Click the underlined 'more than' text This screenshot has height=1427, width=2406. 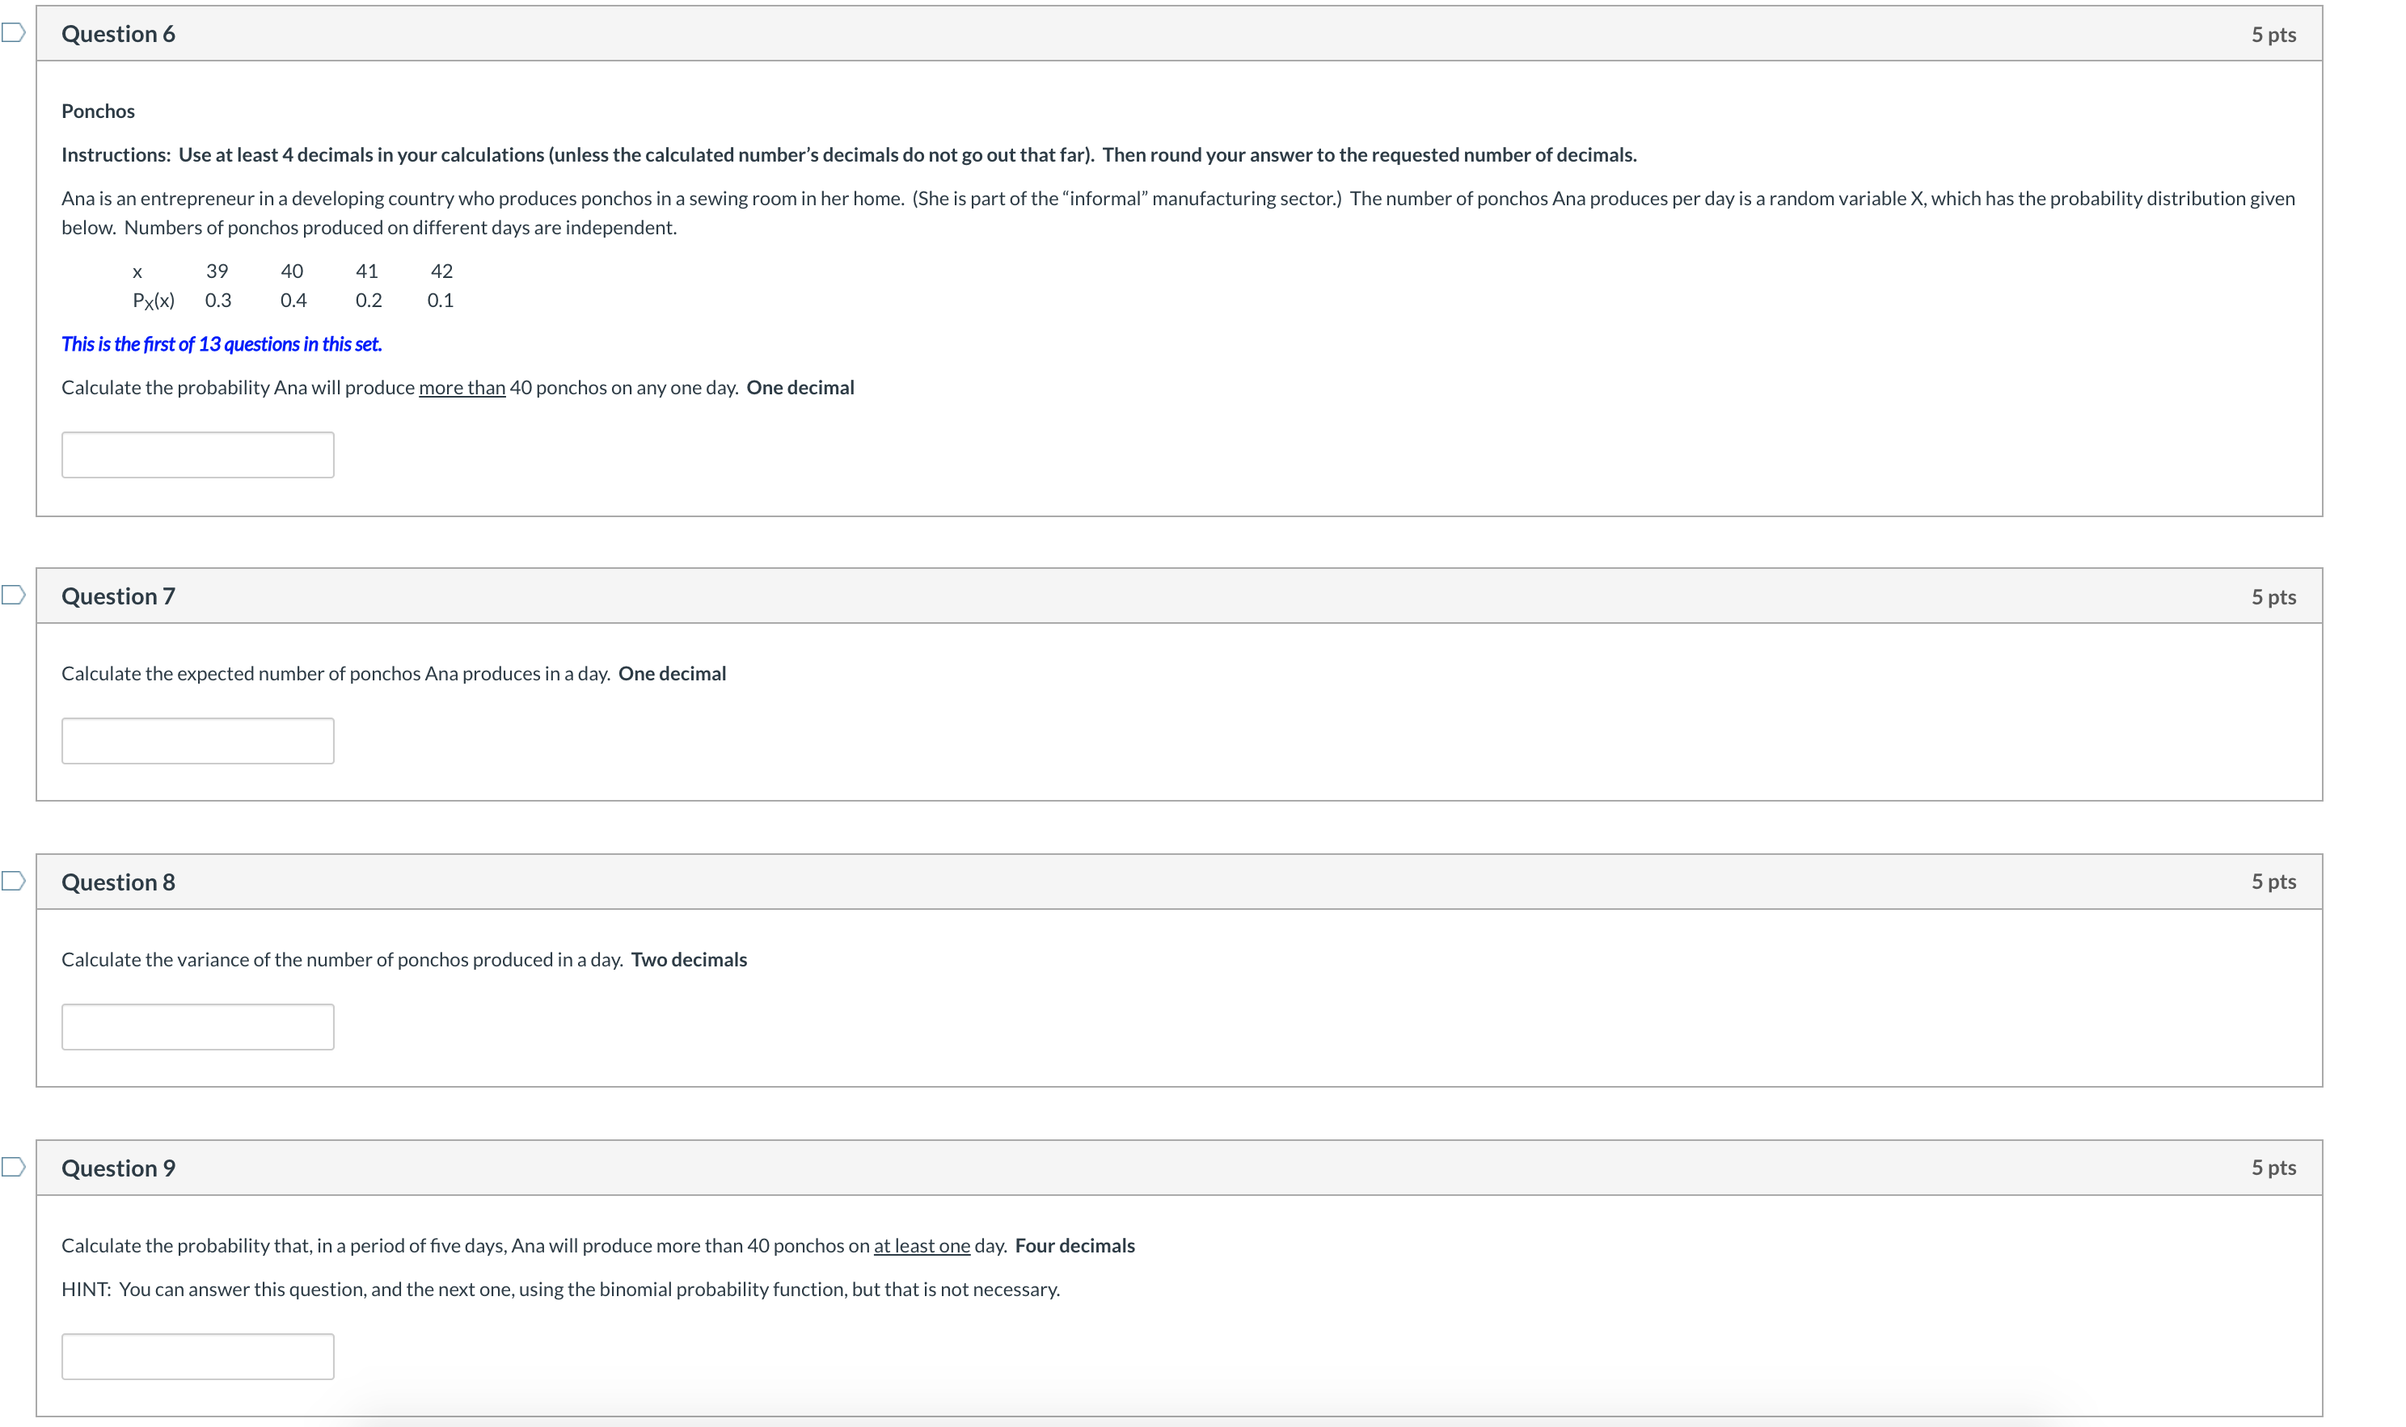tap(462, 388)
